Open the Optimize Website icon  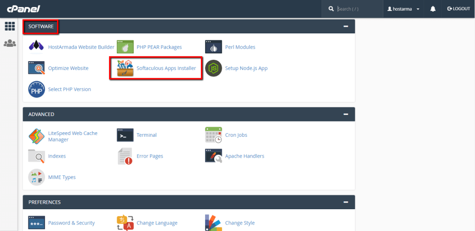coord(36,68)
